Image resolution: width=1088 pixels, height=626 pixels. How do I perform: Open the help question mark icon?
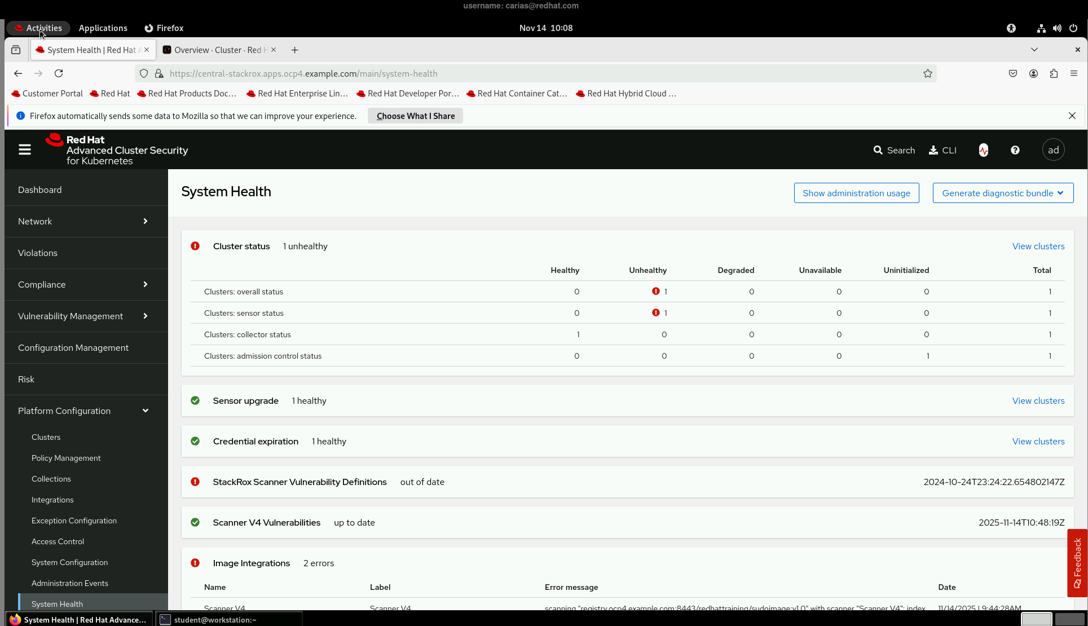pos(1015,150)
